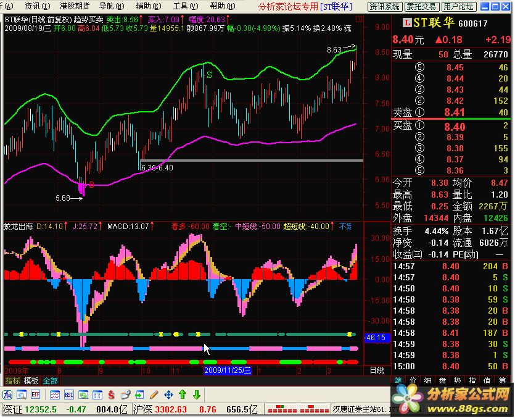Click the green up arrow icon
The width and height of the screenshot is (515, 418).
coord(183,395)
